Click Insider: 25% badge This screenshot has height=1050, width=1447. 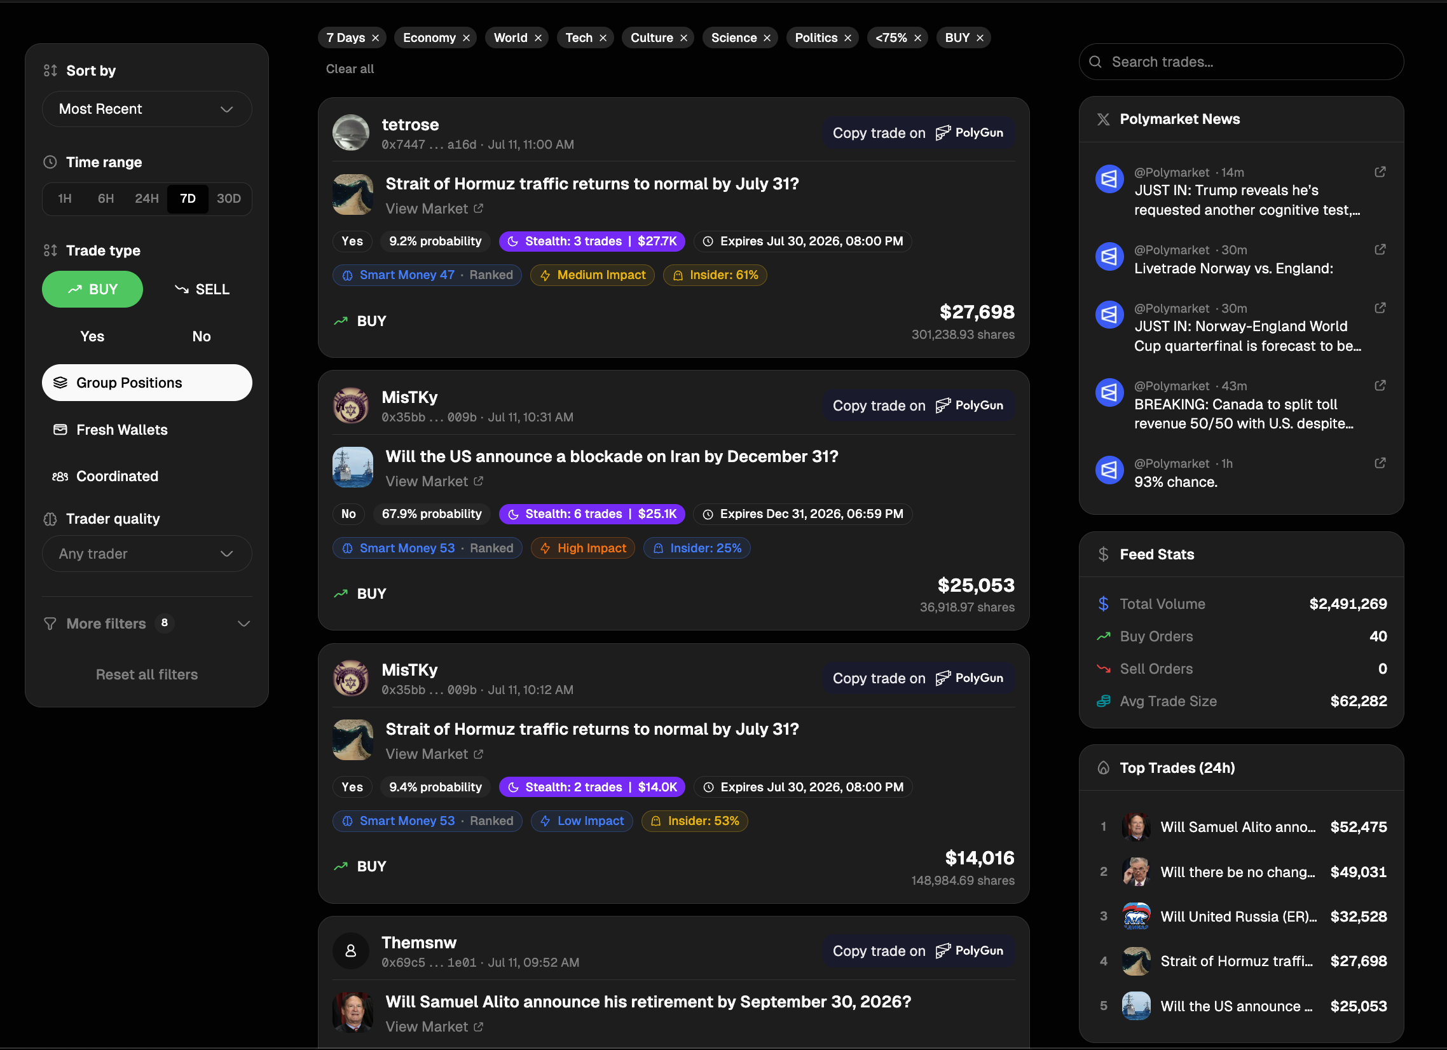(697, 548)
